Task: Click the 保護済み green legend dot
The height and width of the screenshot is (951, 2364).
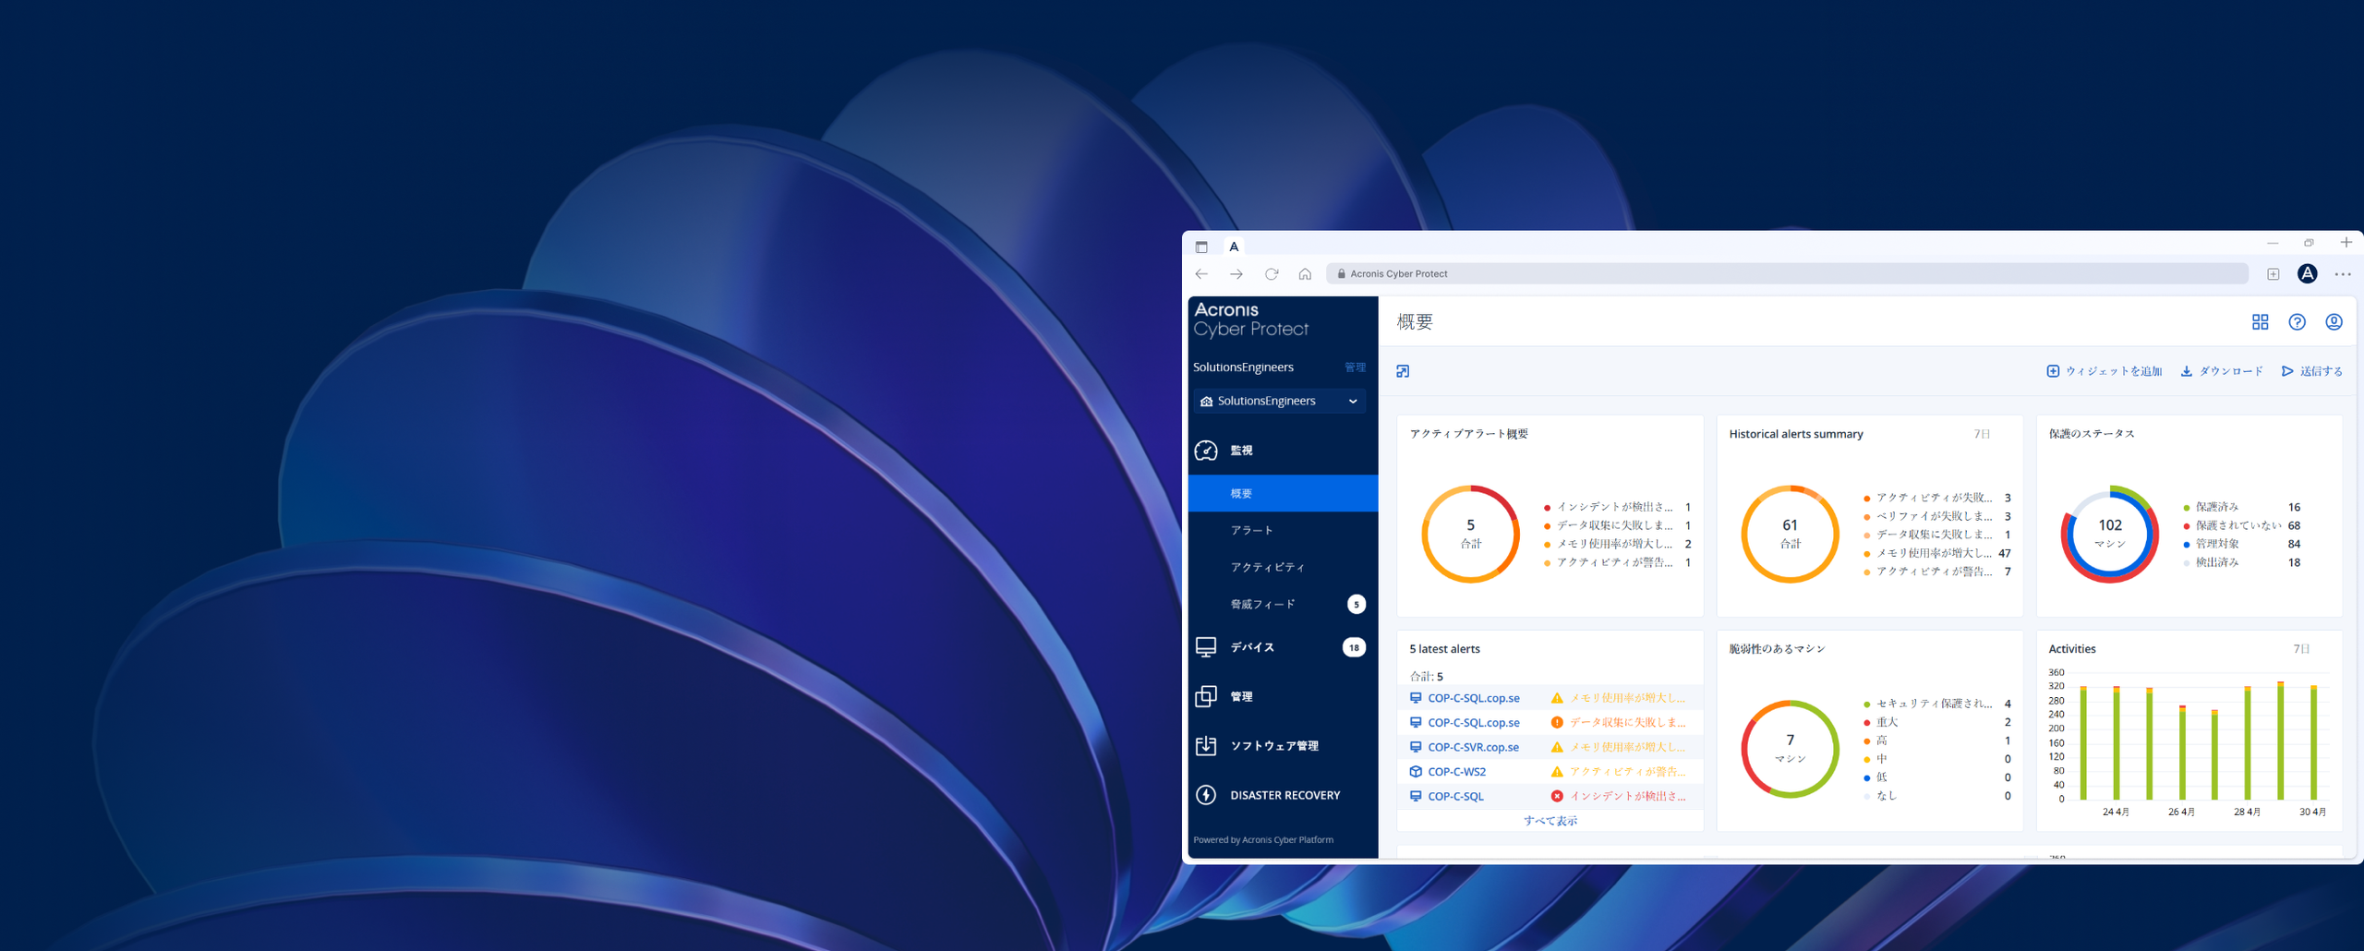Action: tap(2187, 508)
